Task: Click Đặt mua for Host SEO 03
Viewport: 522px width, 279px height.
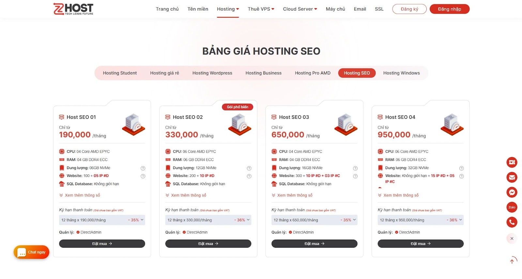Action: pyautogui.click(x=315, y=244)
